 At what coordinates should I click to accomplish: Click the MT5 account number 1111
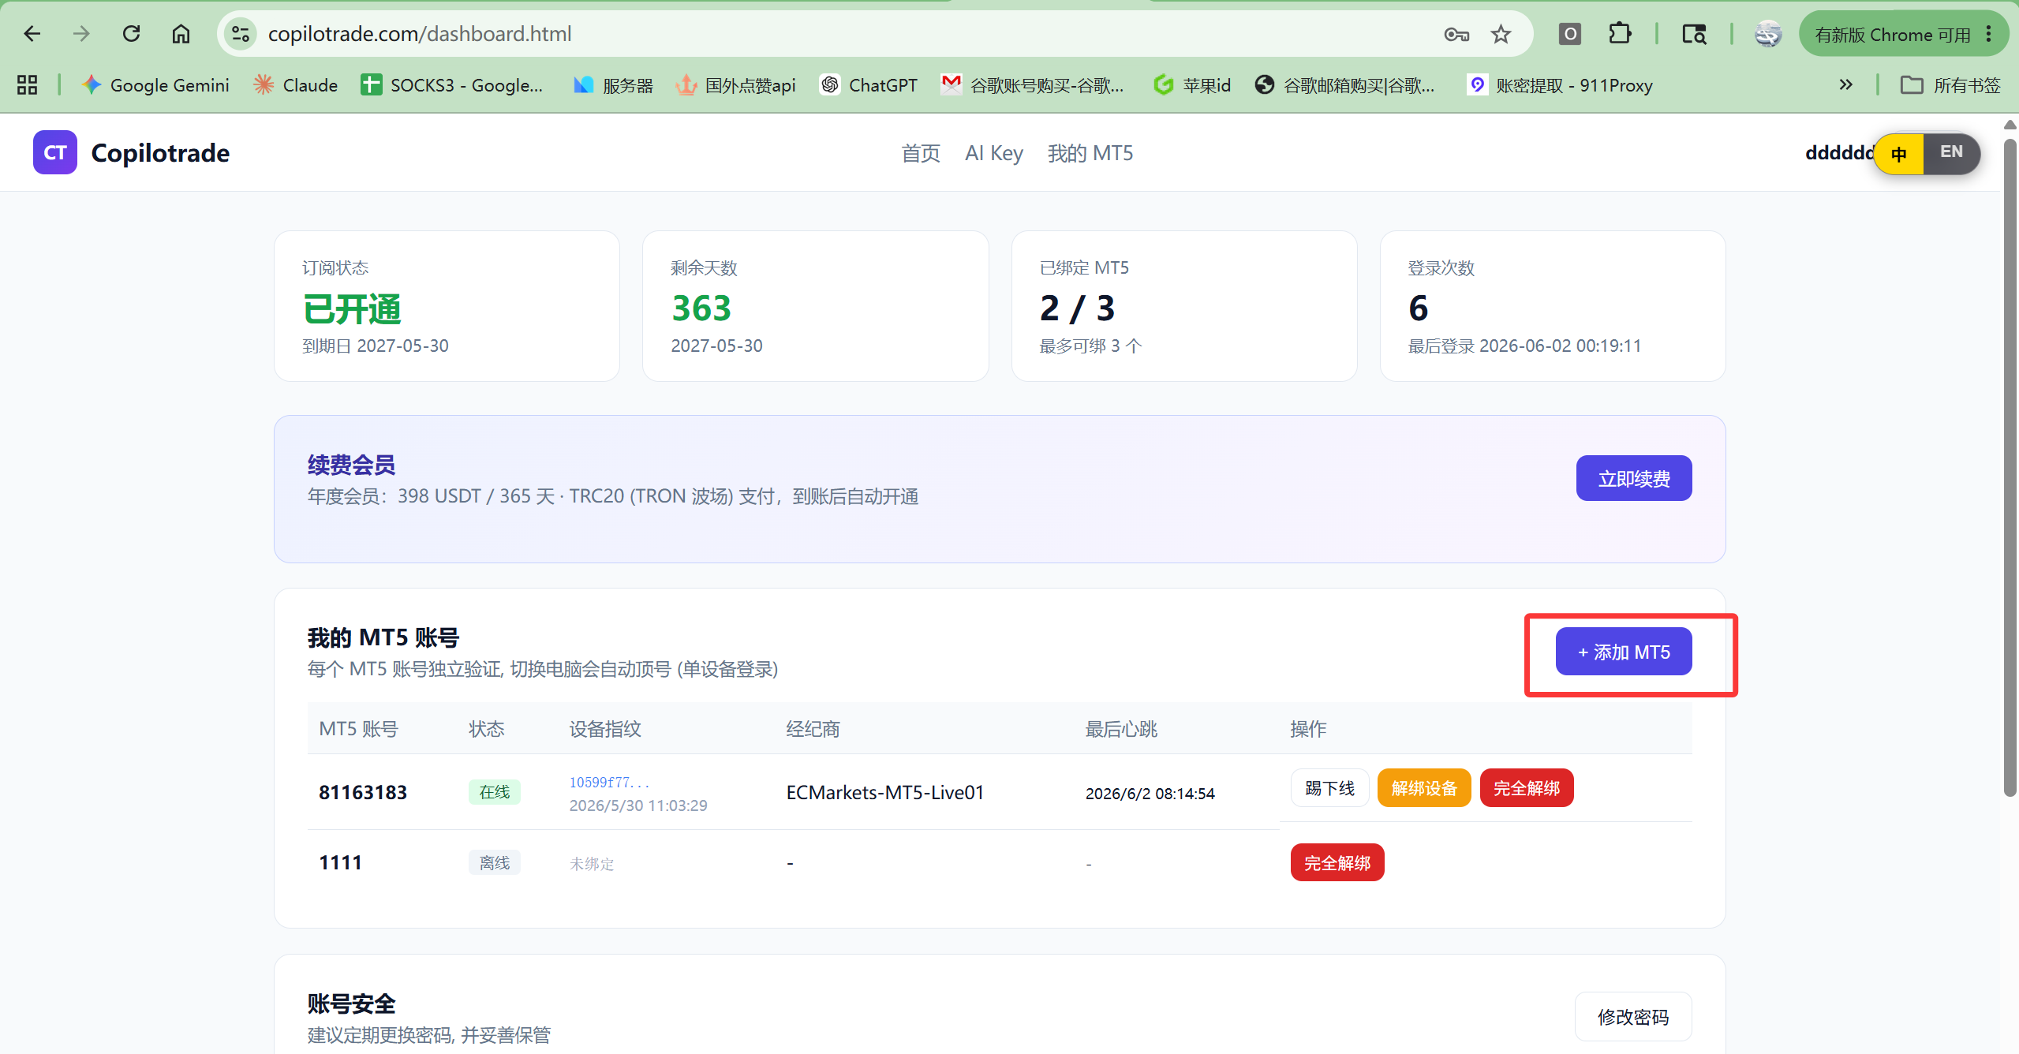point(340,862)
